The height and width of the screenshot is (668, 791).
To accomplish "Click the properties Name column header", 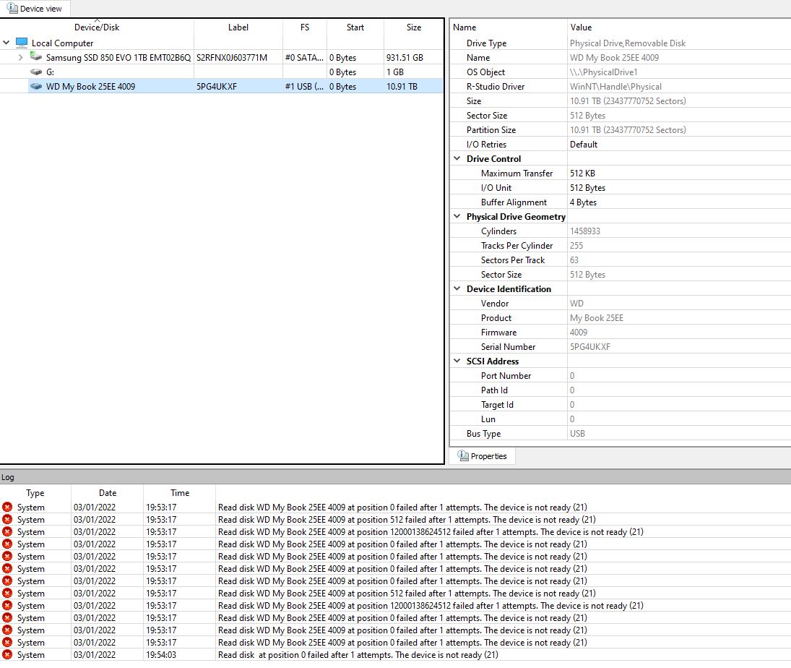I will pos(509,27).
